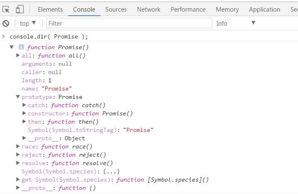This screenshot has height=194, width=298.
Task: Open the Info log level dropdown
Action: 235,23
